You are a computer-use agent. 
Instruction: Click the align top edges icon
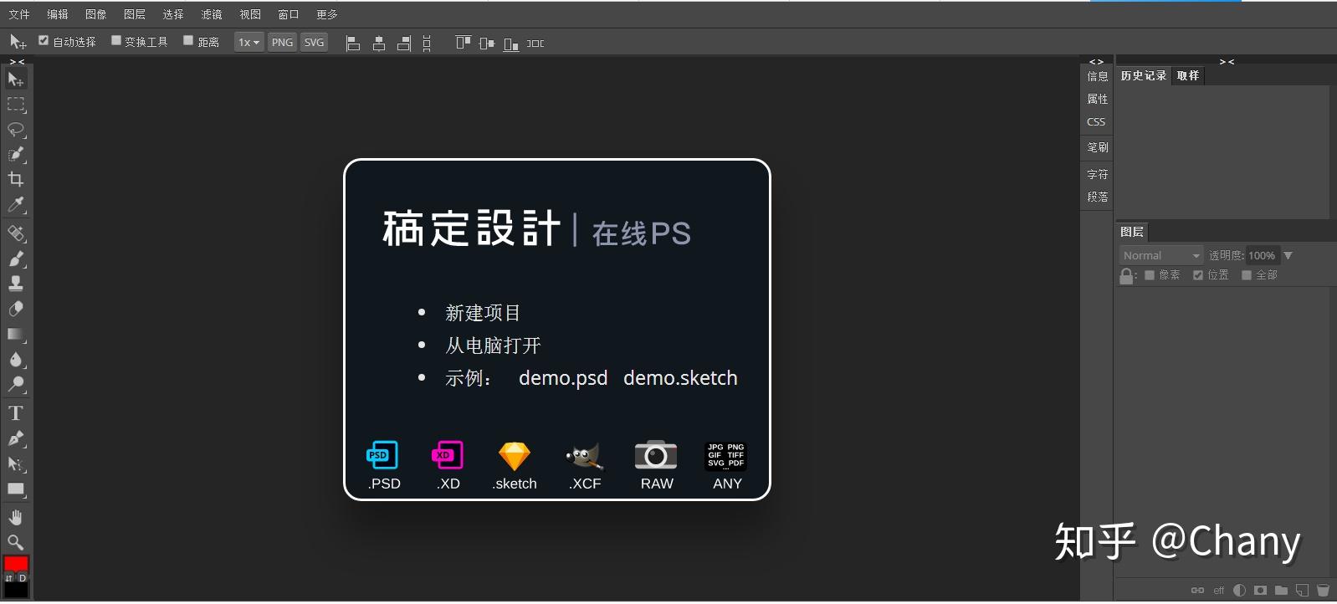click(x=463, y=43)
